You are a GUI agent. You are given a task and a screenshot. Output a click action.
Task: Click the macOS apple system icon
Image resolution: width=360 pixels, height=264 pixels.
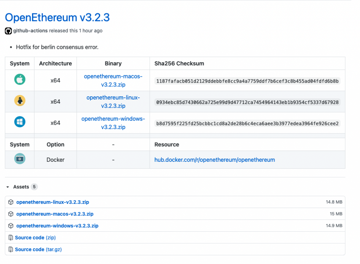tap(20, 80)
